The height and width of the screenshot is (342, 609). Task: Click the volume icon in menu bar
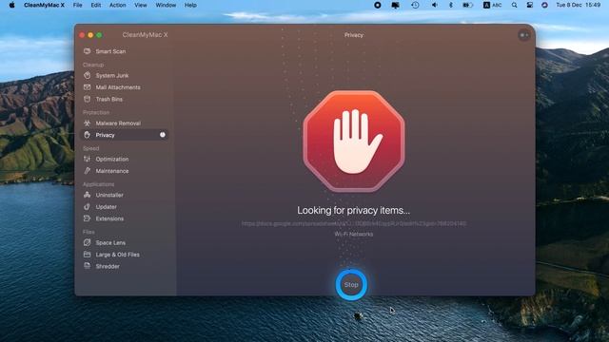click(434, 5)
